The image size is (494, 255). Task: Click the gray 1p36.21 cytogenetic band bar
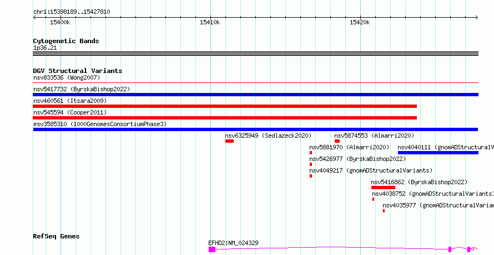[255, 54]
